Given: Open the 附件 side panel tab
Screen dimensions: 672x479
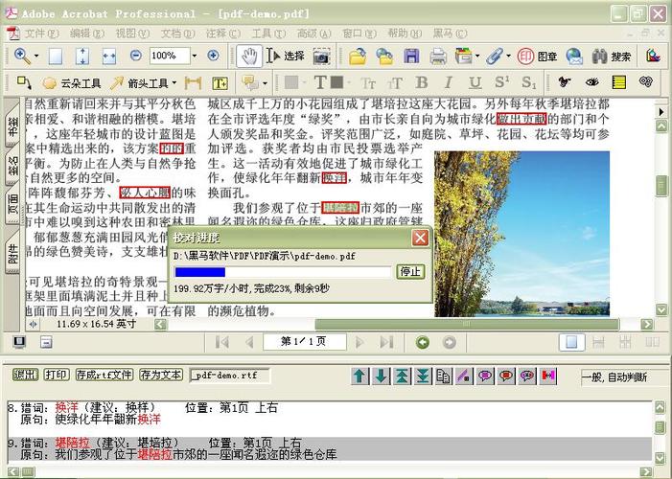Looking at the screenshot, I should [x=12, y=254].
